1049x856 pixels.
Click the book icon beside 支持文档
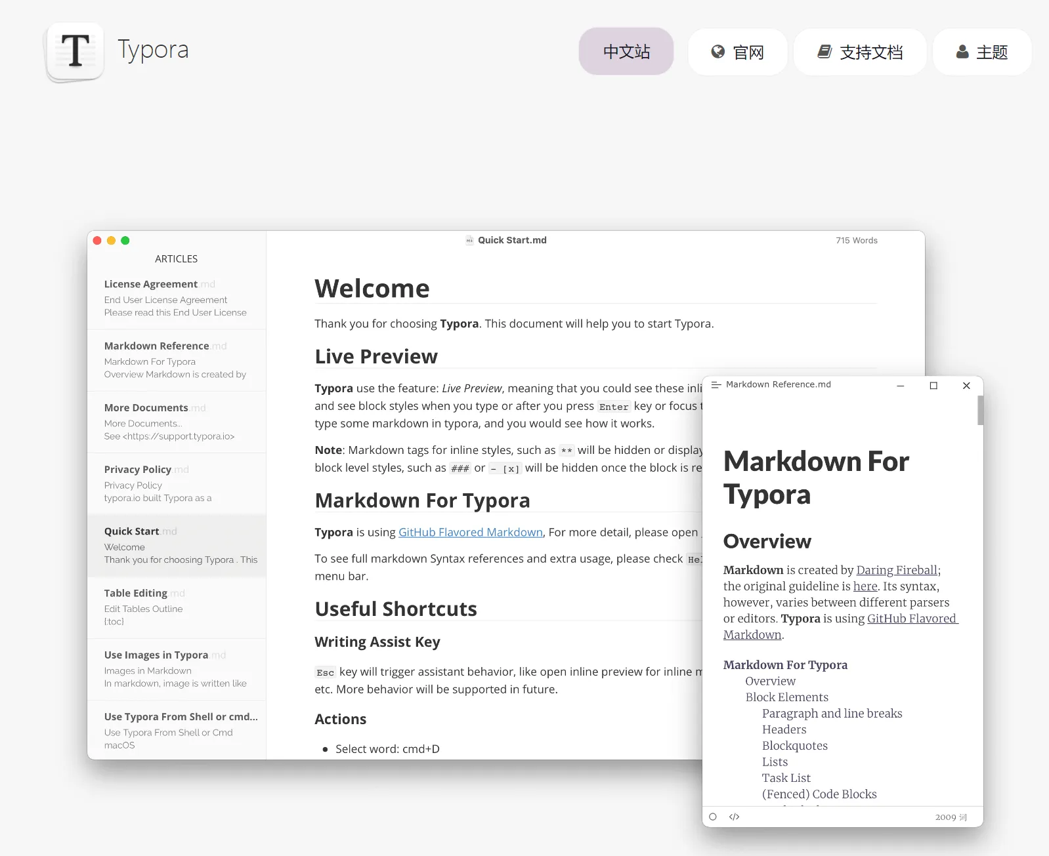[x=824, y=52]
